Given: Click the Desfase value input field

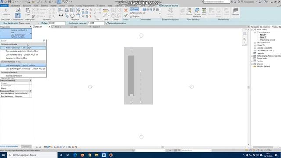Looking at the screenshot, I should 57,23.
